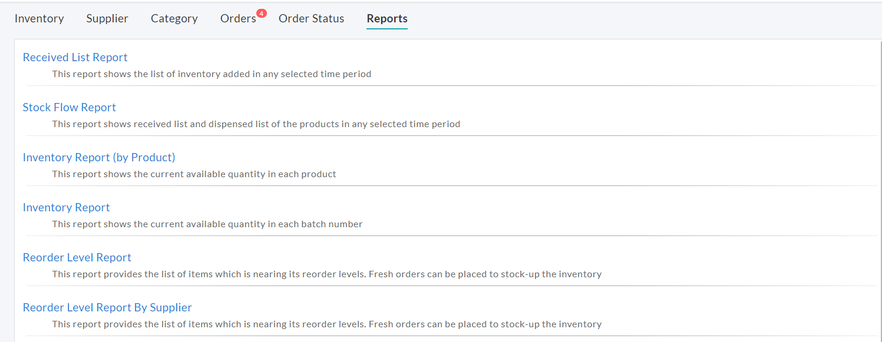The image size is (882, 342).
Task: View the Order Status tab
Action: coord(311,18)
